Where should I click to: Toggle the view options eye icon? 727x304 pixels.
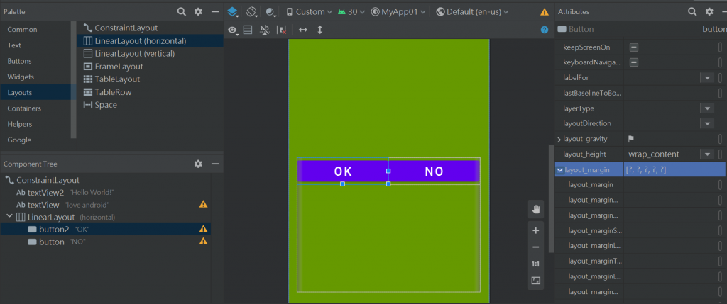pos(233,30)
